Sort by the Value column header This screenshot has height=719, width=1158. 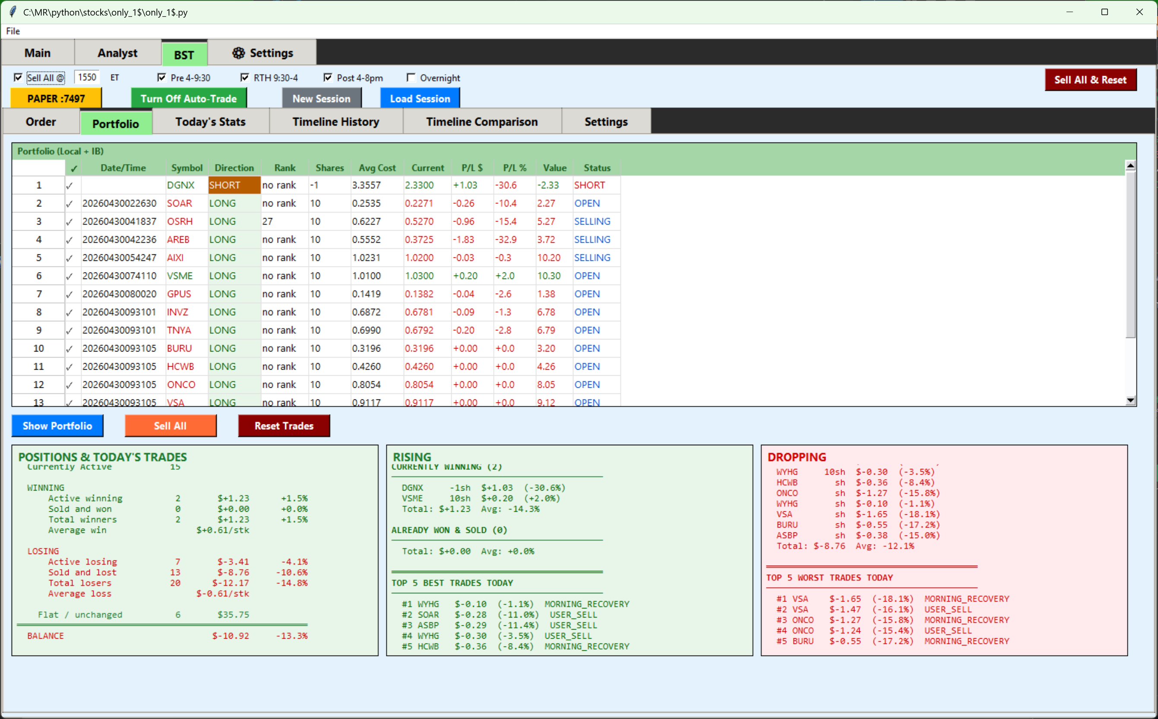pyautogui.click(x=555, y=168)
